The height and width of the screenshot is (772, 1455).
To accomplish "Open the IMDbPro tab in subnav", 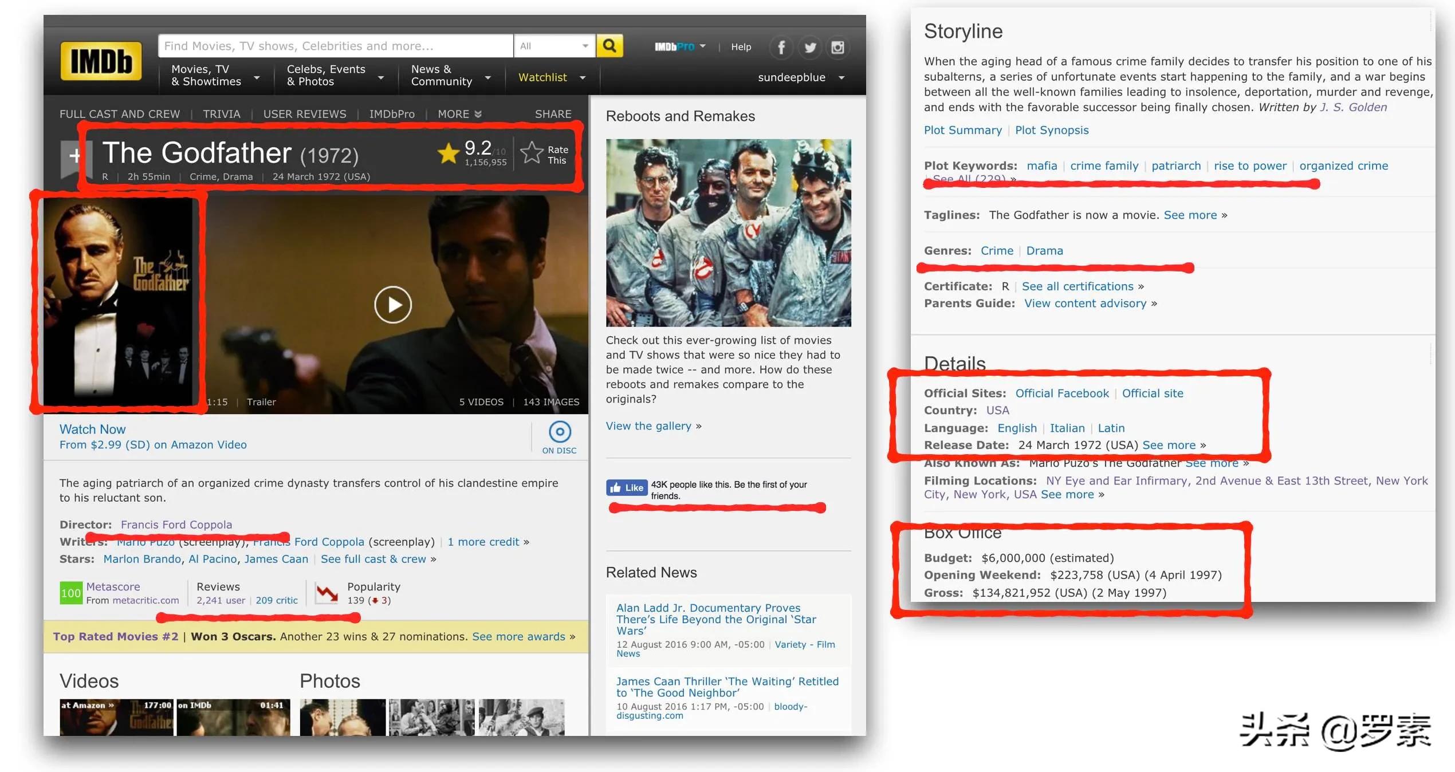I will click(x=392, y=114).
